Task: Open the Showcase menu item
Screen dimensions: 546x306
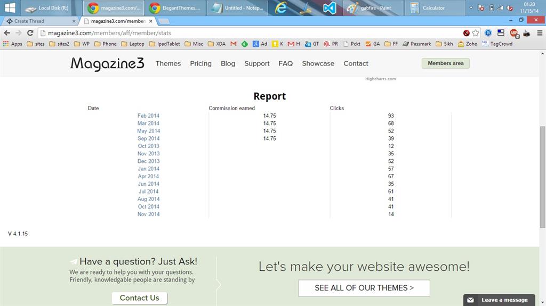Action: coord(318,64)
